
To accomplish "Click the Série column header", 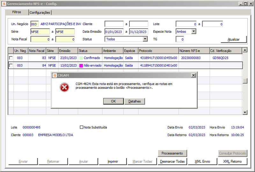I will 52,51.
